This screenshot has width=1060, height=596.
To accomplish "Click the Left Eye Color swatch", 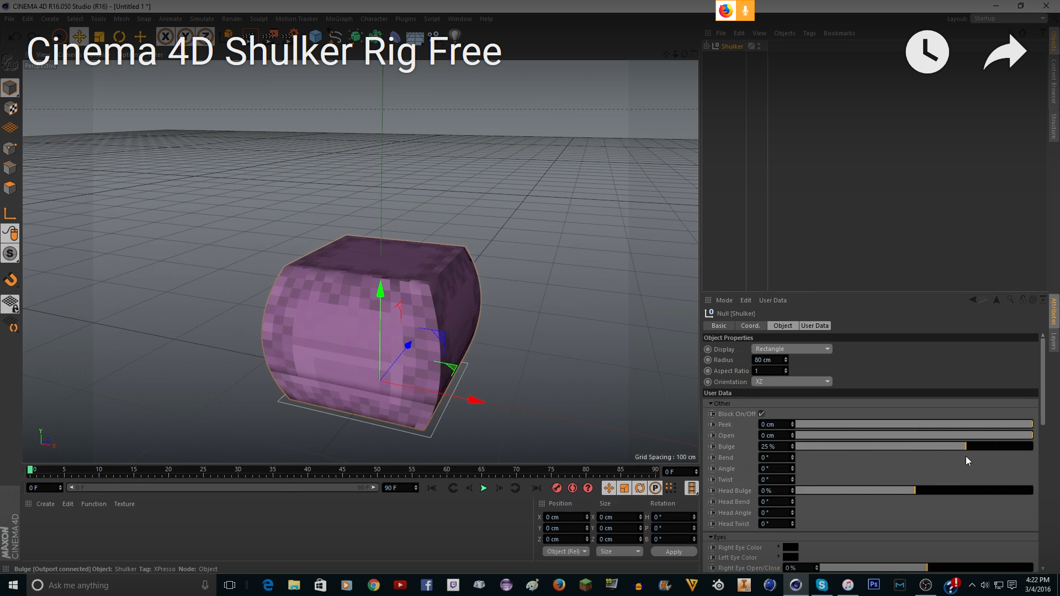I will click(x=791, y=557).
